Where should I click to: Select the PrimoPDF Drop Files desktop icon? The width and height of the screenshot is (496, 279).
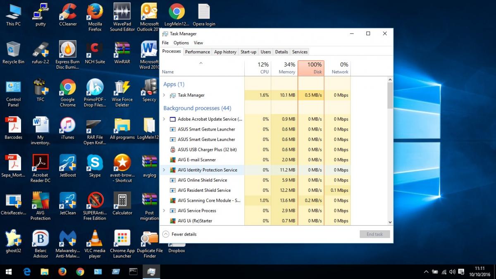95,93
